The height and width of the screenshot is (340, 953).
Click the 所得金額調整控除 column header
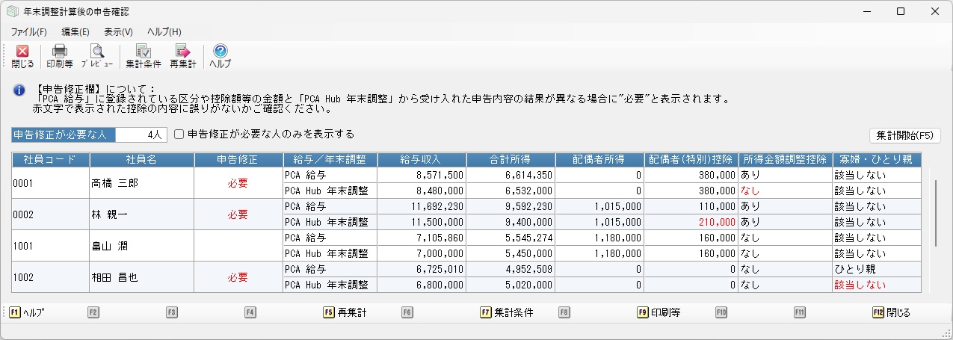point(785,159)
